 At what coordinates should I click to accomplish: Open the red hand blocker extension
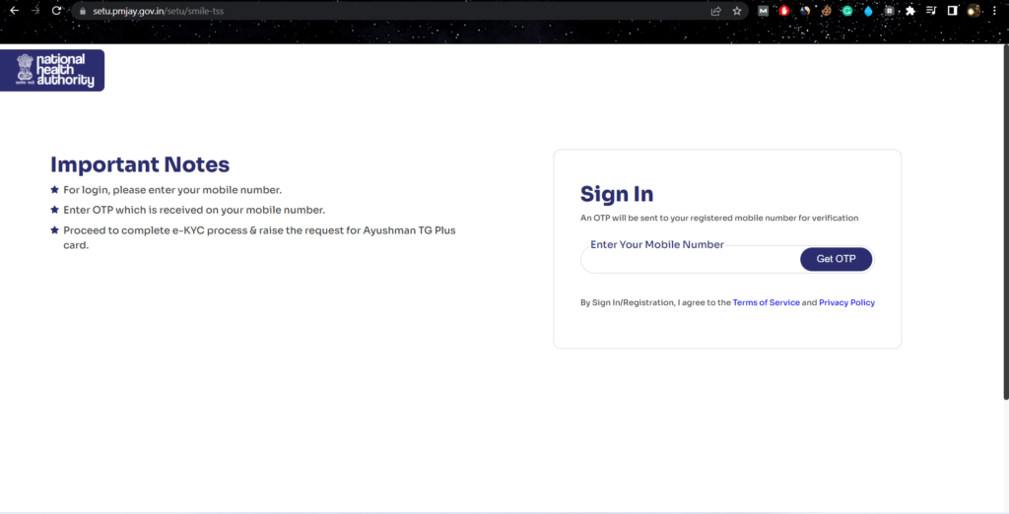click(784, 11)
